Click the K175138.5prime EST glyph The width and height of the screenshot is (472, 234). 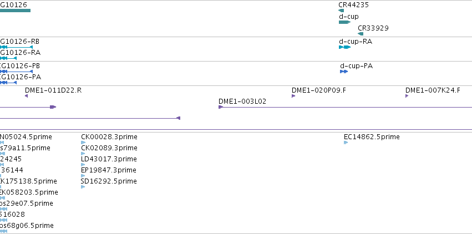1,187
